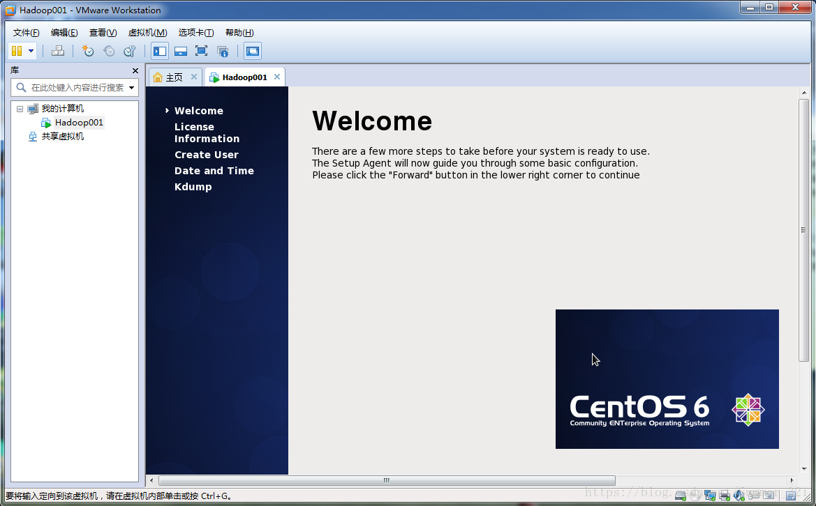This screenshot has height=506, width=816.
Task: Click the horizontal scrollbar left arrow
Action: (151, 480)
